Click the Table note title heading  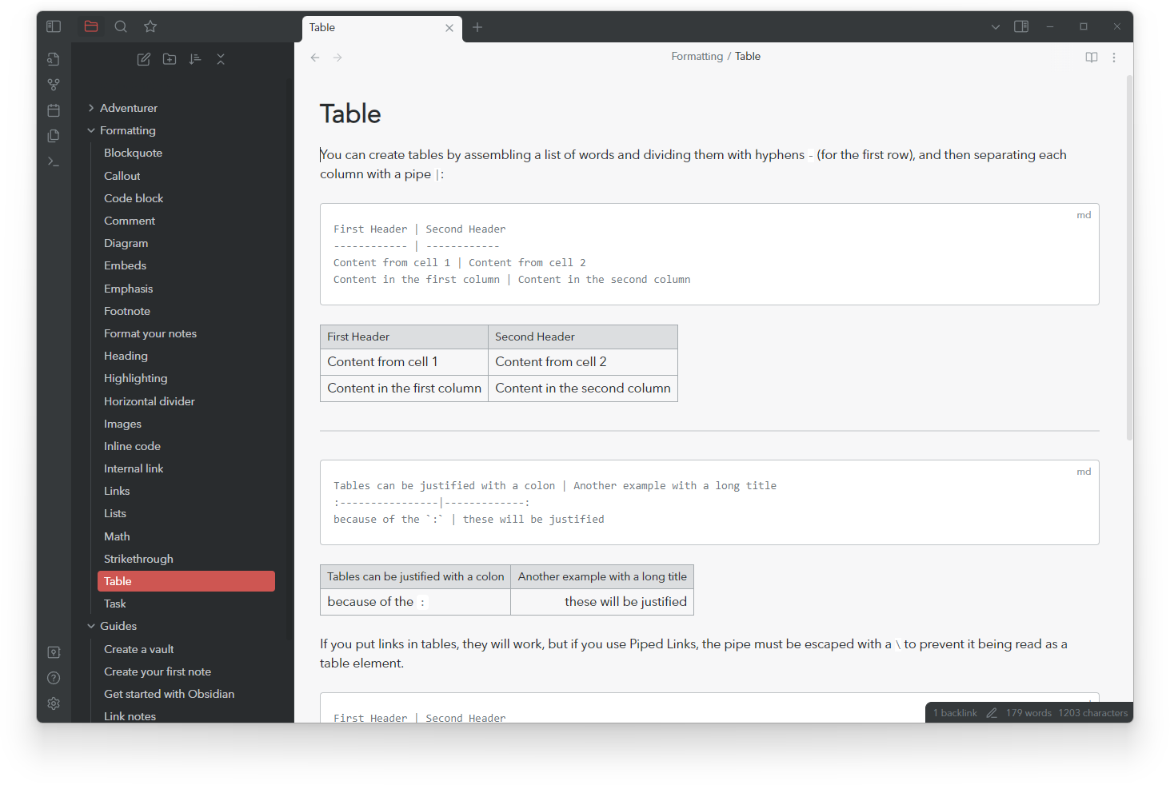tap(350, 114)
